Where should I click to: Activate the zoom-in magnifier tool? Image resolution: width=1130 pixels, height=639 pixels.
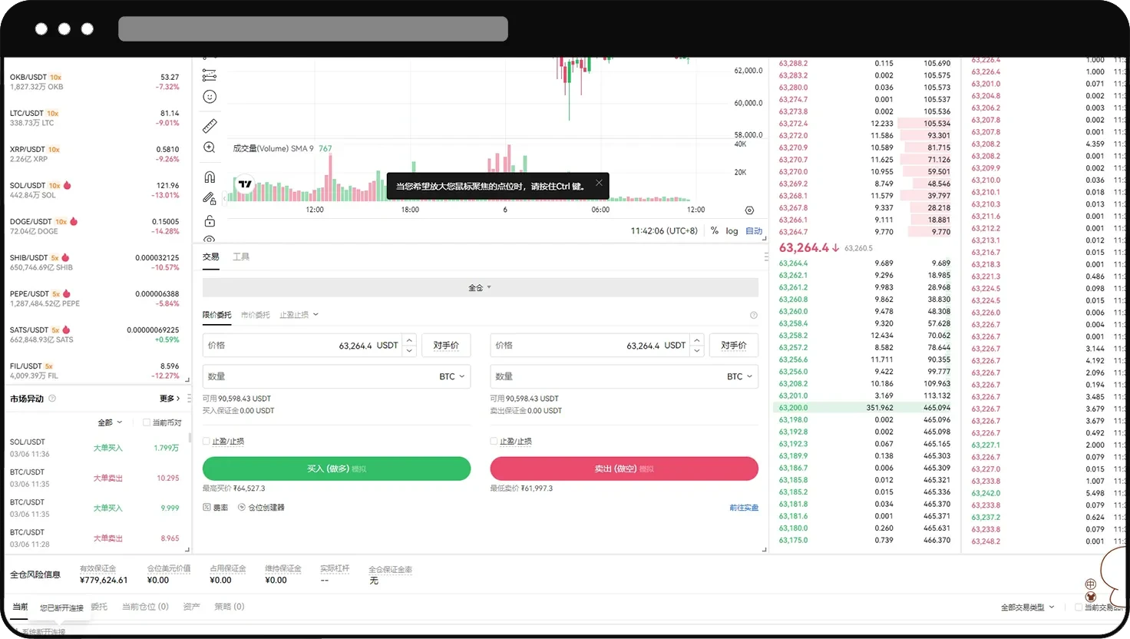point(210,147)
